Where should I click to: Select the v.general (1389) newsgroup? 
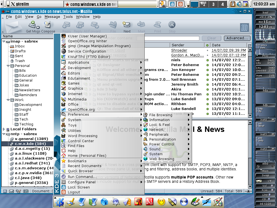coord(31,139)
